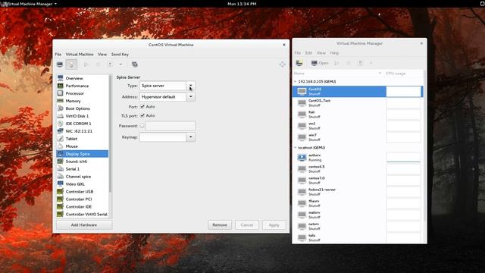The height and width of the screenshot is (273, 485).
Task: Select Controller USB entry
Action: pos(83,192)
